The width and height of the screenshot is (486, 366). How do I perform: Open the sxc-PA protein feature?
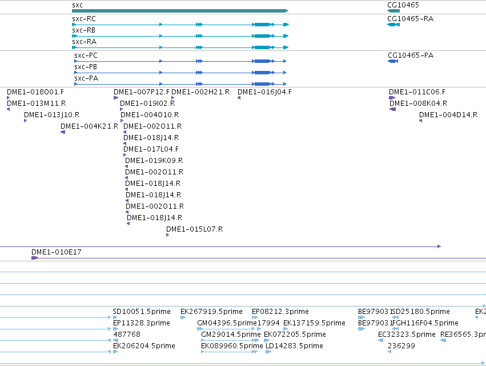180,84
